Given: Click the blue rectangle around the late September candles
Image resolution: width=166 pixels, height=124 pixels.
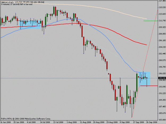Looking at the screenshot, I should click(x=144, y=79).
